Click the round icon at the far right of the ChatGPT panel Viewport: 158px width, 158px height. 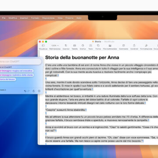tap(39, 91)
